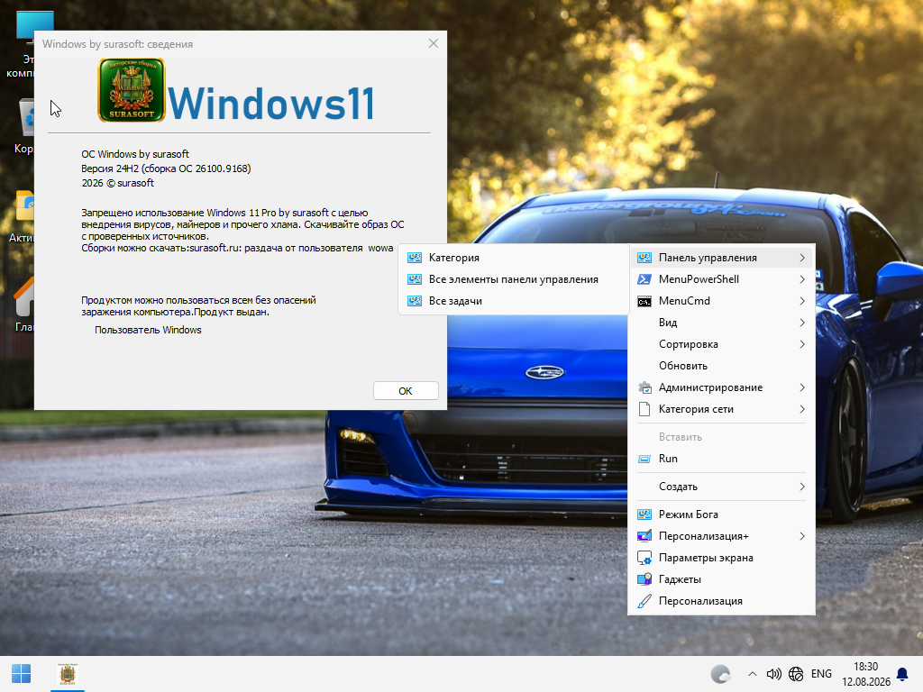Viewport: 923px width, 692px height.
Task: Expand the Сортировка submenu arrow
Action: (801, 344)
